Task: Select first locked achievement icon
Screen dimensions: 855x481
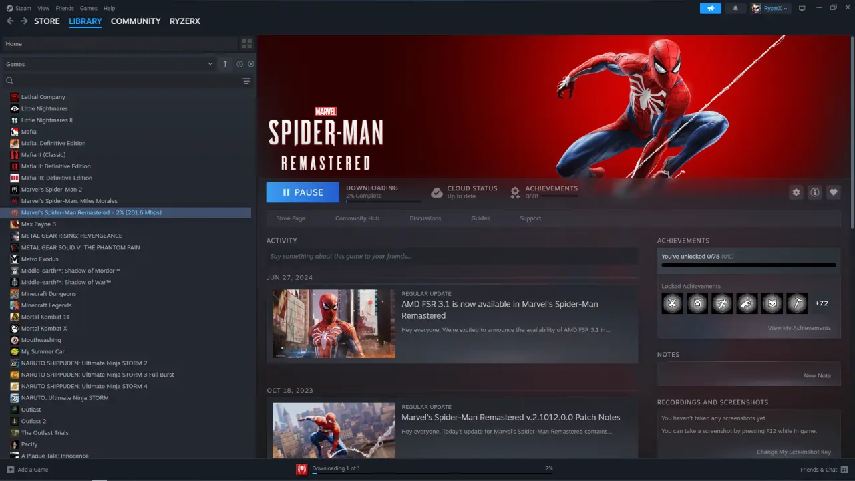Action: click(672, 303)
